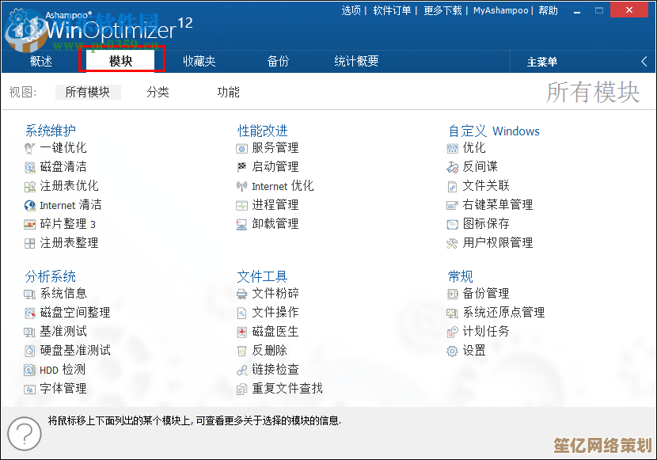Open the 收藏夹 favorites tab
This screenshot has height=460, width=657.
pos(199,61)
